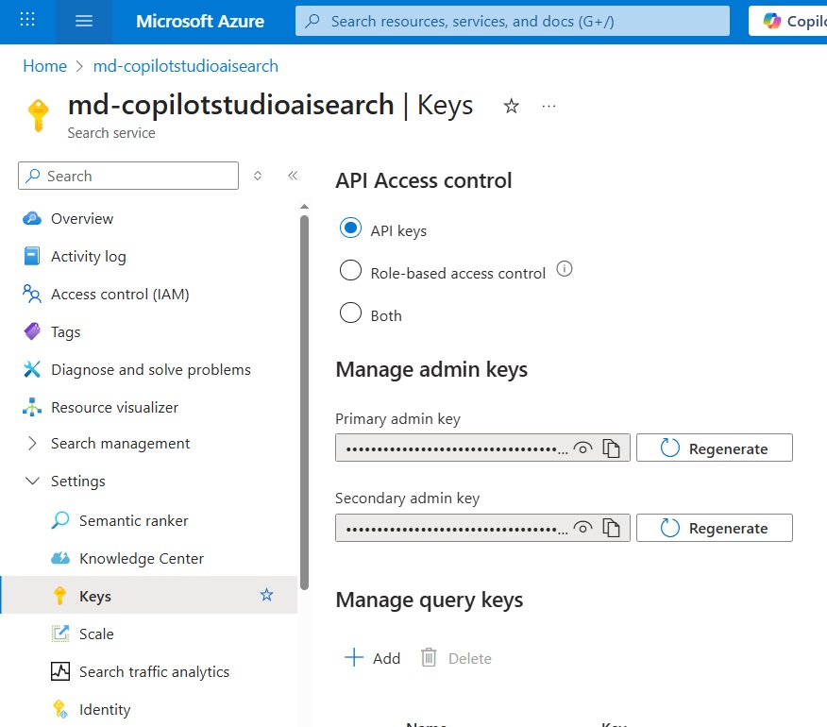
Task: Click the sidebar menu Search field
Action: 128,176
